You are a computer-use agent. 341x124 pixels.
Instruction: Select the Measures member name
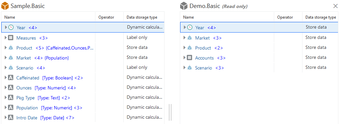click(26, 38)
